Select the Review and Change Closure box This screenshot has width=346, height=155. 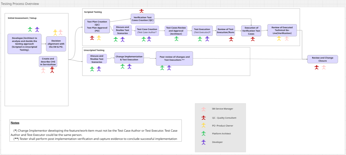[323, 59]
